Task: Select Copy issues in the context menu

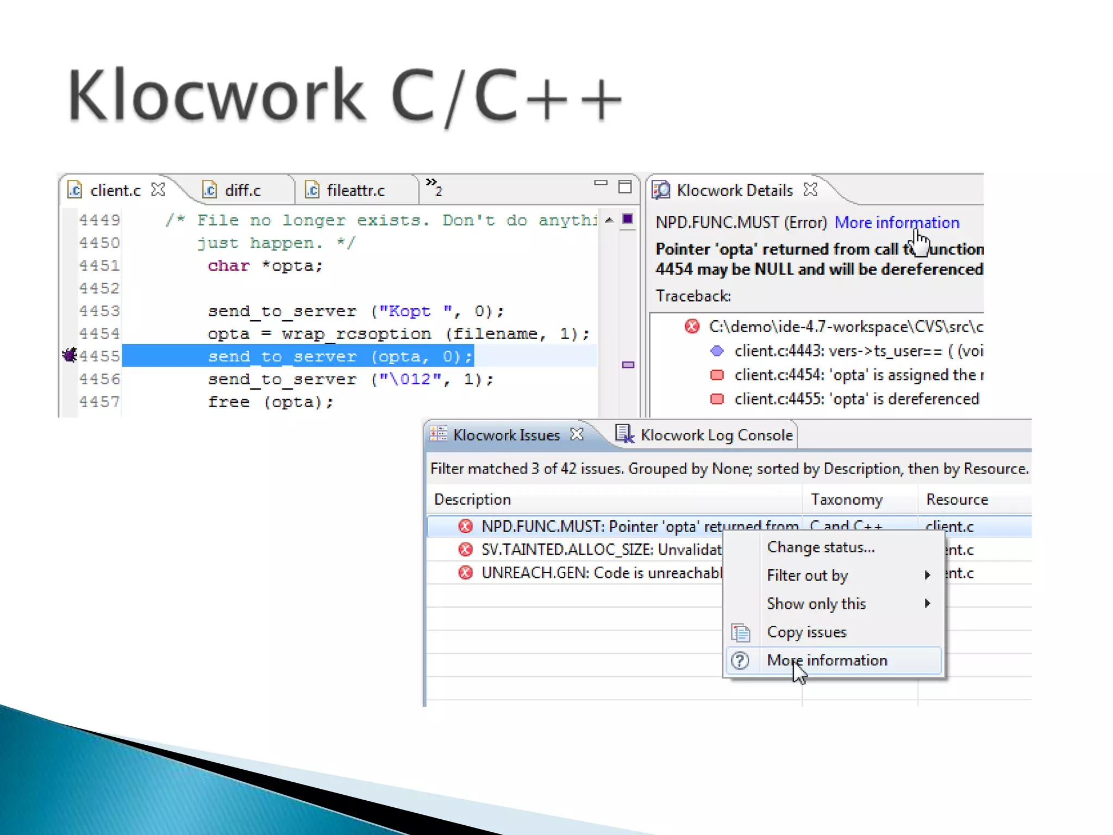Action: tap(806, 632)
